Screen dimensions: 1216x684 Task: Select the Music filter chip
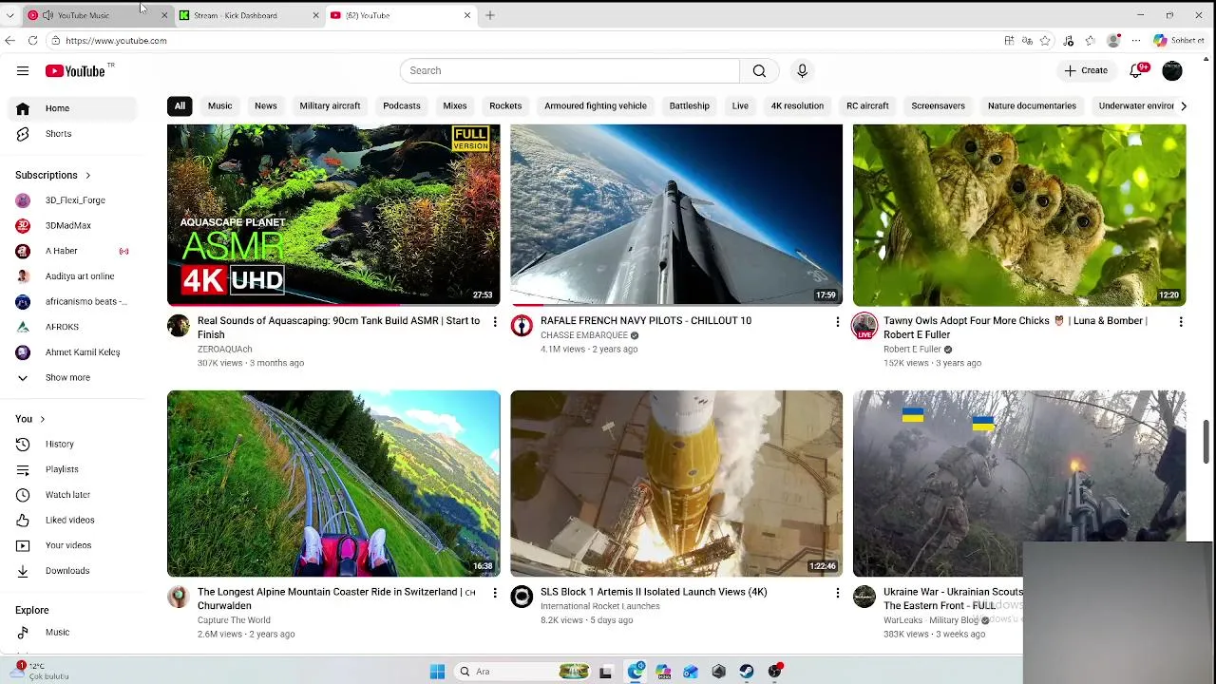pyautogui.click(x=219, y=106)
